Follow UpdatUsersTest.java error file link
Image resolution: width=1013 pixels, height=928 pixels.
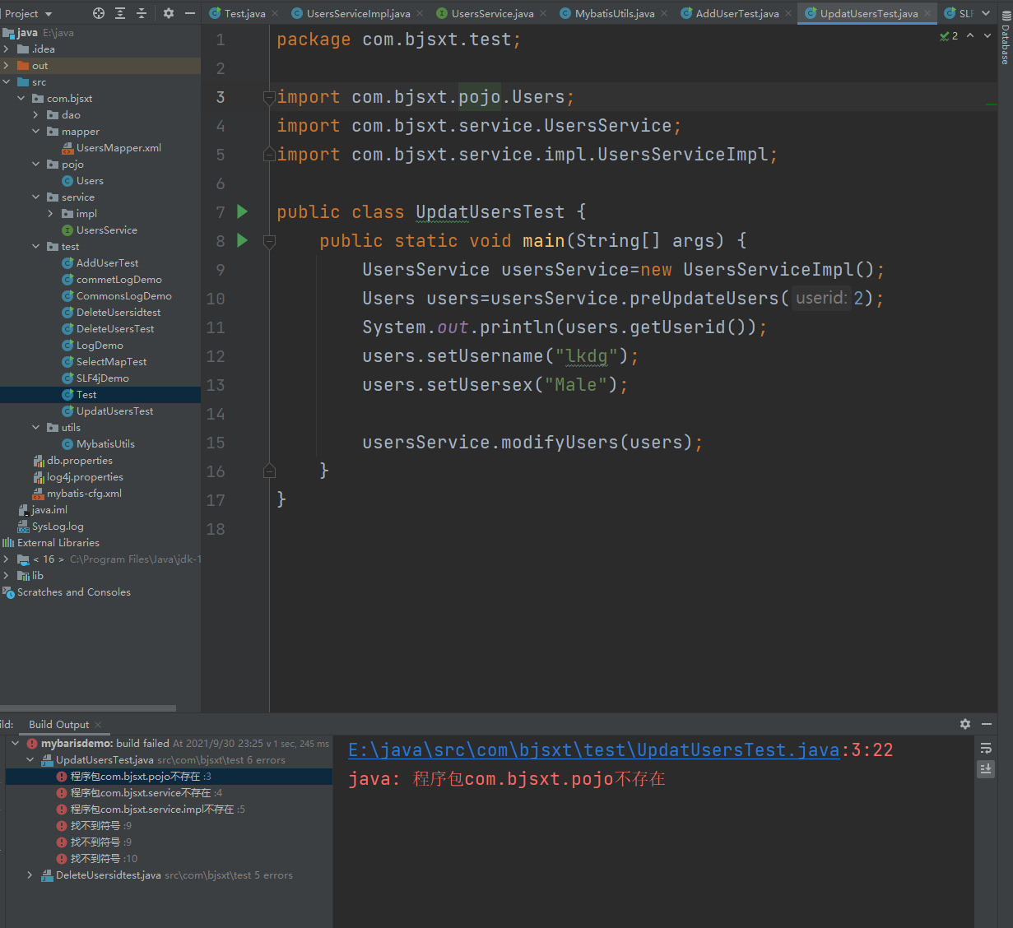coord(593,750)
